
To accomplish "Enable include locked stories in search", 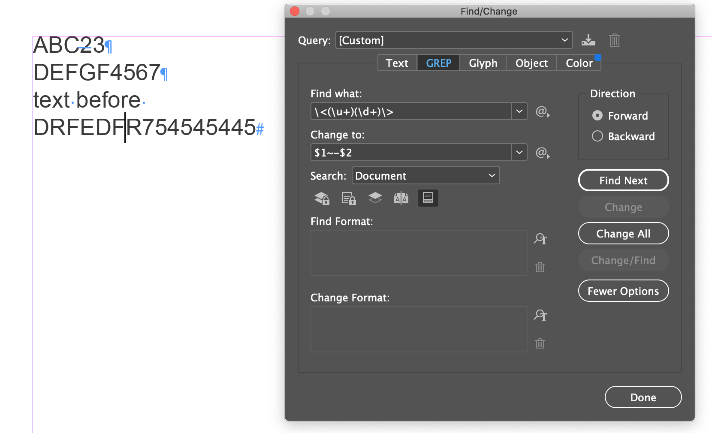I will 349,198.
